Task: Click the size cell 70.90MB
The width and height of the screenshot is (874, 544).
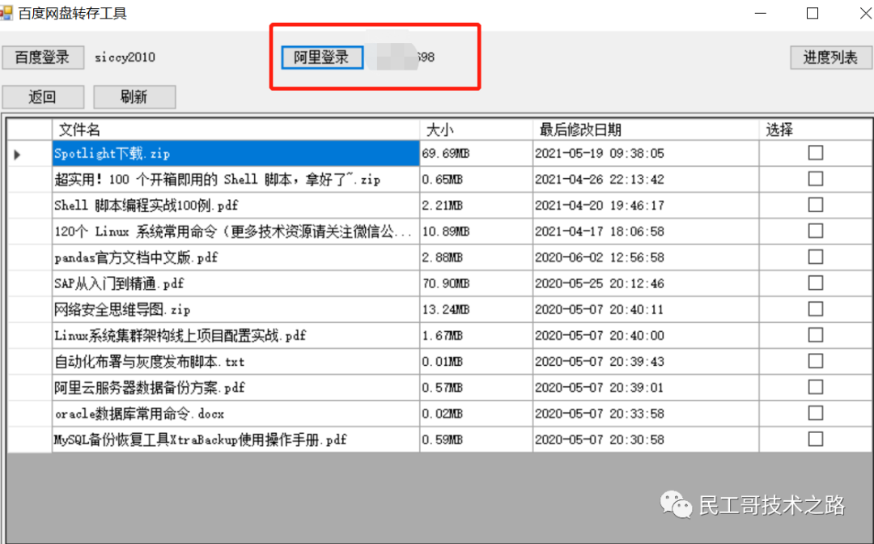Action: pos(476,283)
